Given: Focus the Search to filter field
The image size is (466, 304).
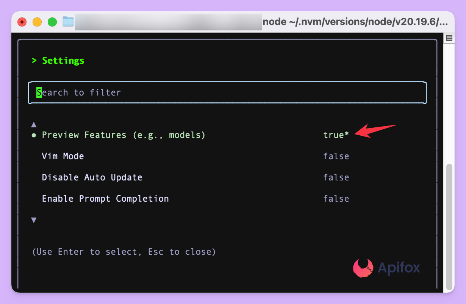Looking at the screenshot, I should 227,92.
